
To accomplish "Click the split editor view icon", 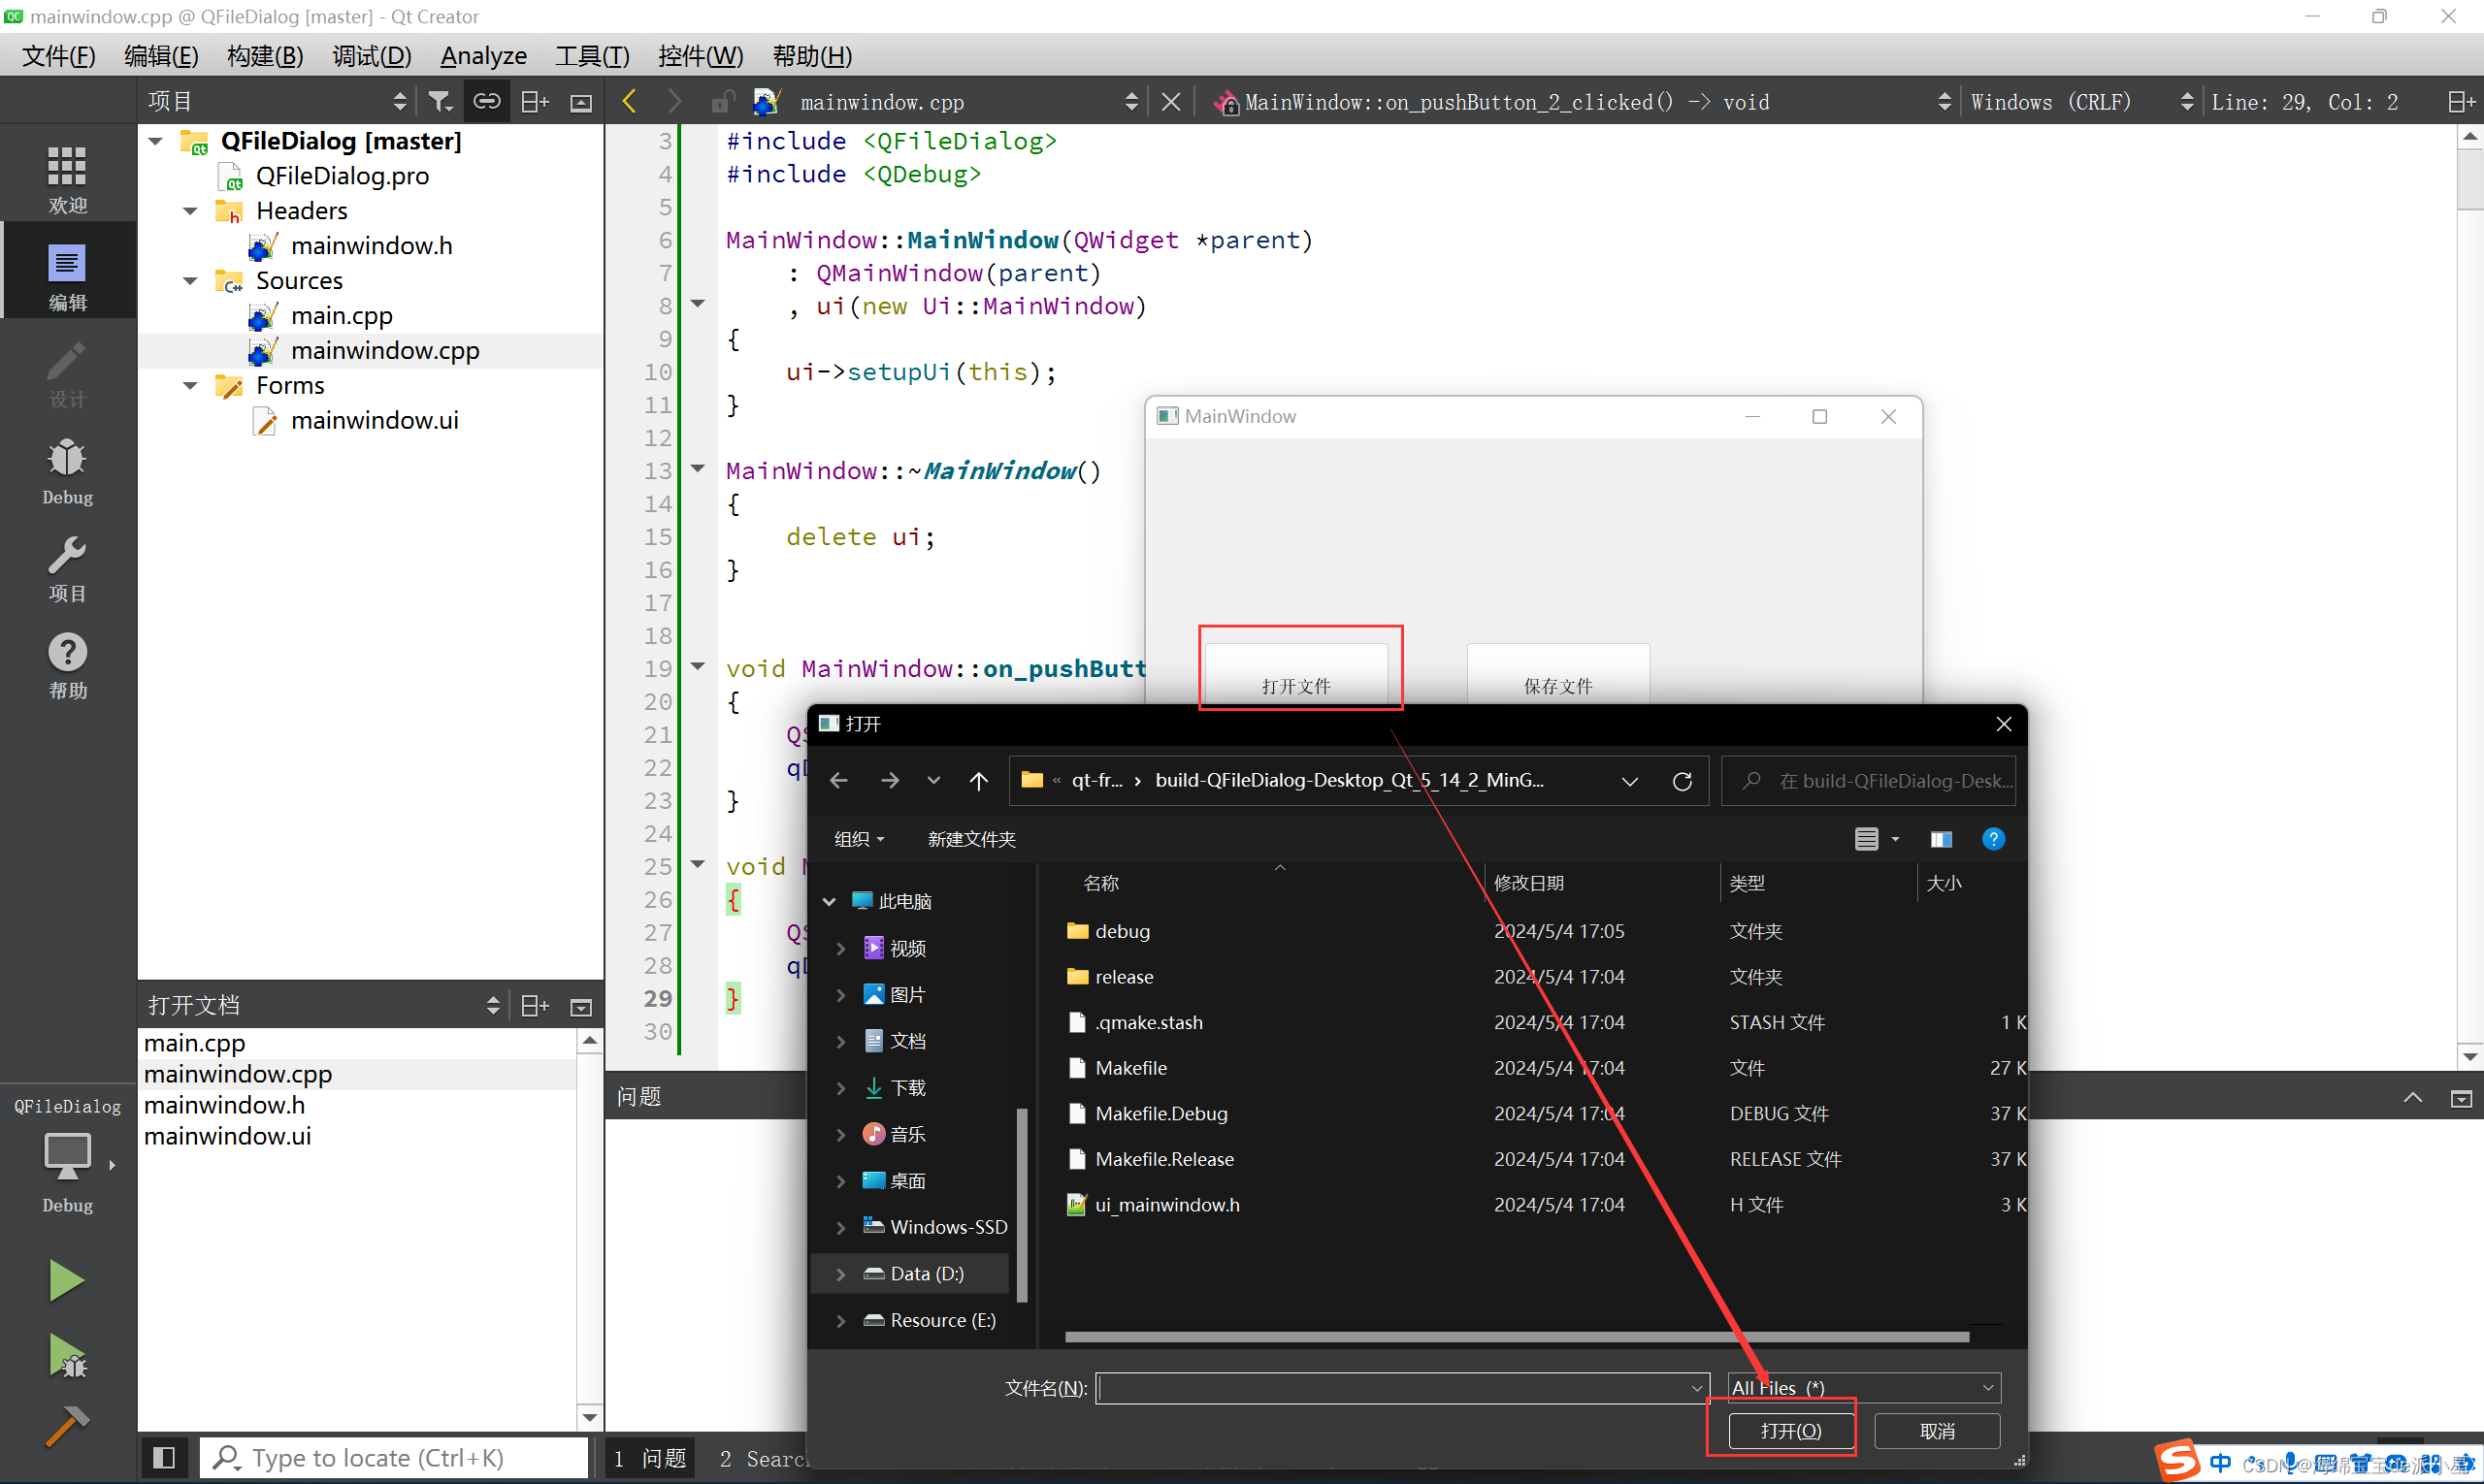I will tap(2461, 103).
